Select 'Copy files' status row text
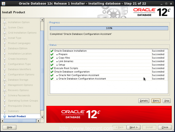Viewport: 175px width, 132px height. [64, 58]
